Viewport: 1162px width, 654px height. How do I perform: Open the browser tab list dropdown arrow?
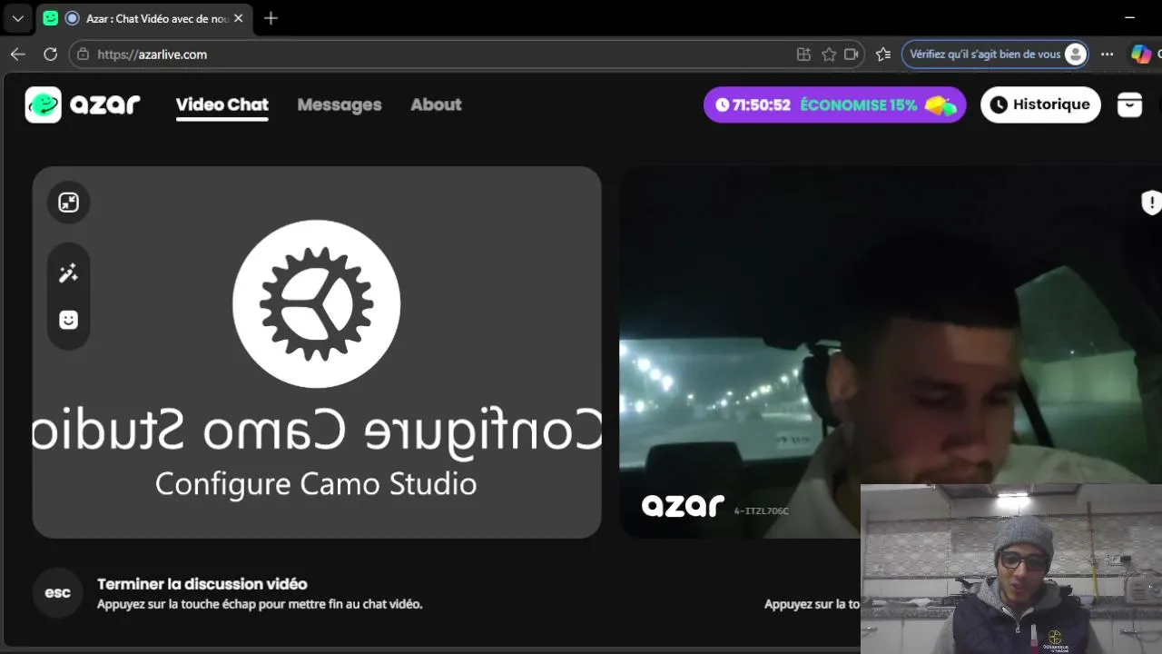pyautogui.click(x=17, y=18)
